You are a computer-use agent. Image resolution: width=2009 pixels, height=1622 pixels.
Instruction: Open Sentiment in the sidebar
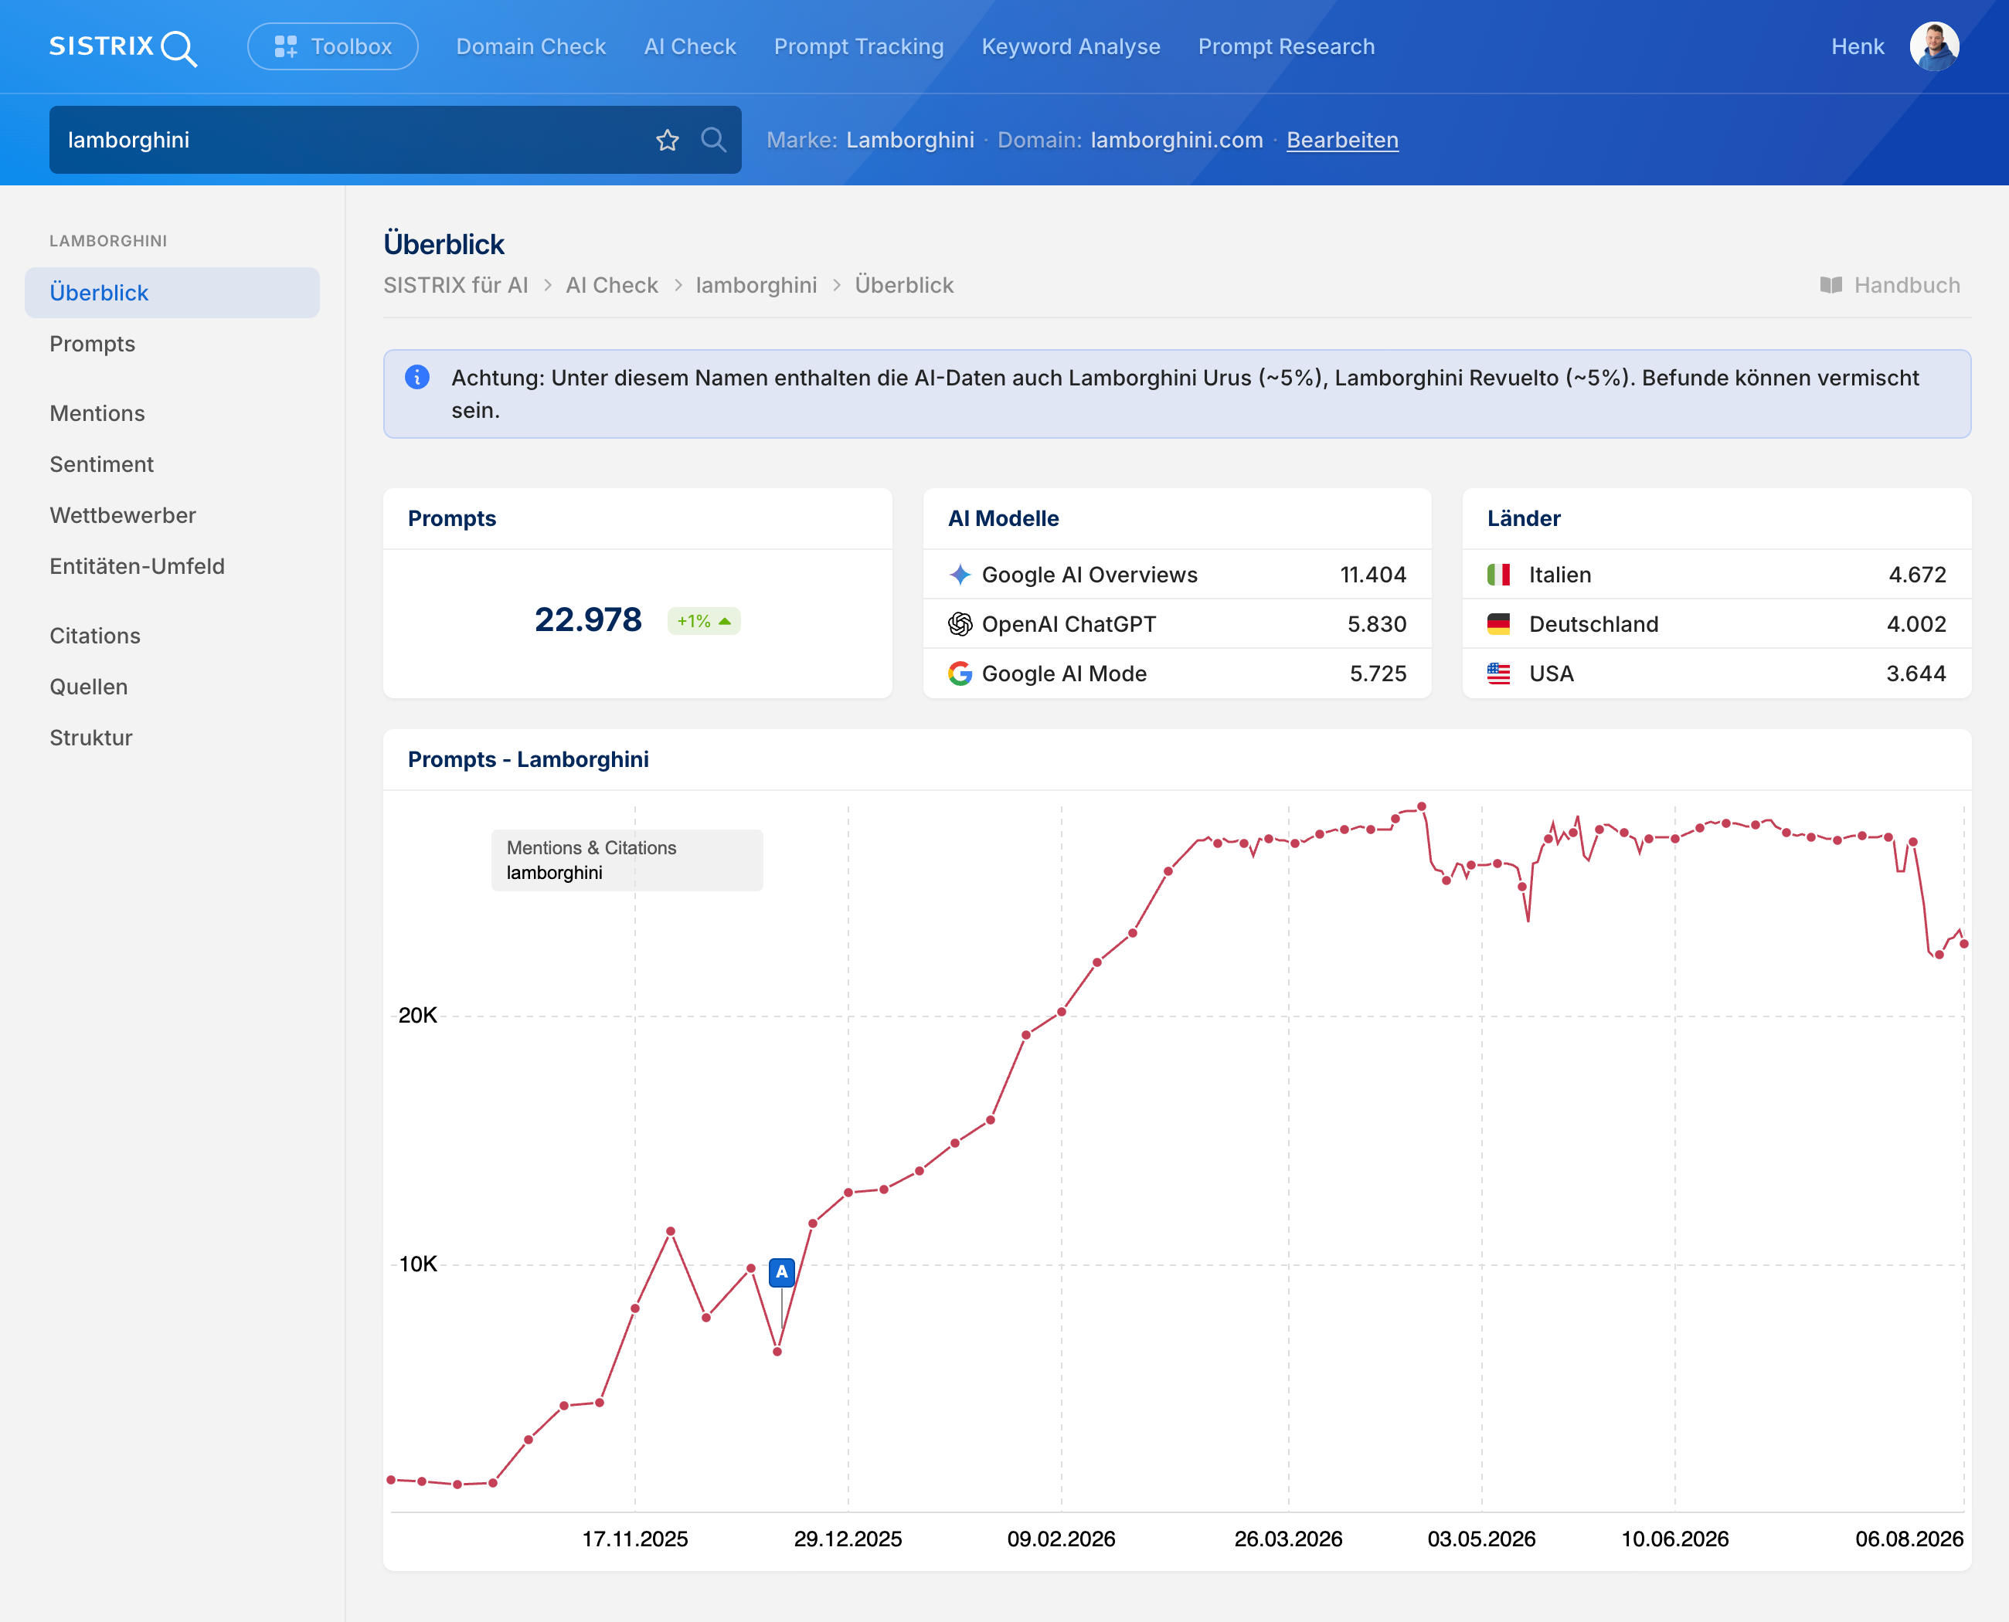click(102, 464)
